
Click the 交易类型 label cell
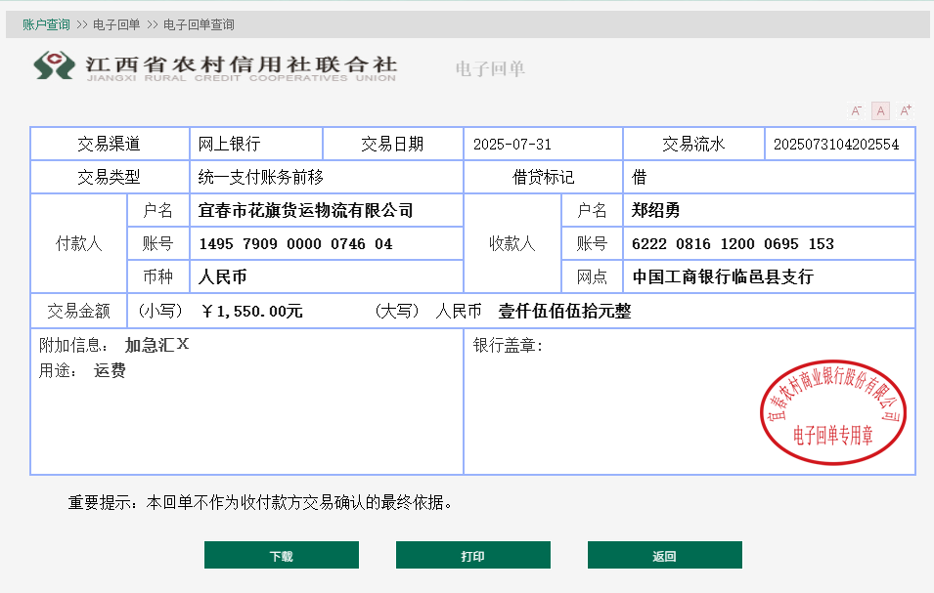tap(110, 177)
